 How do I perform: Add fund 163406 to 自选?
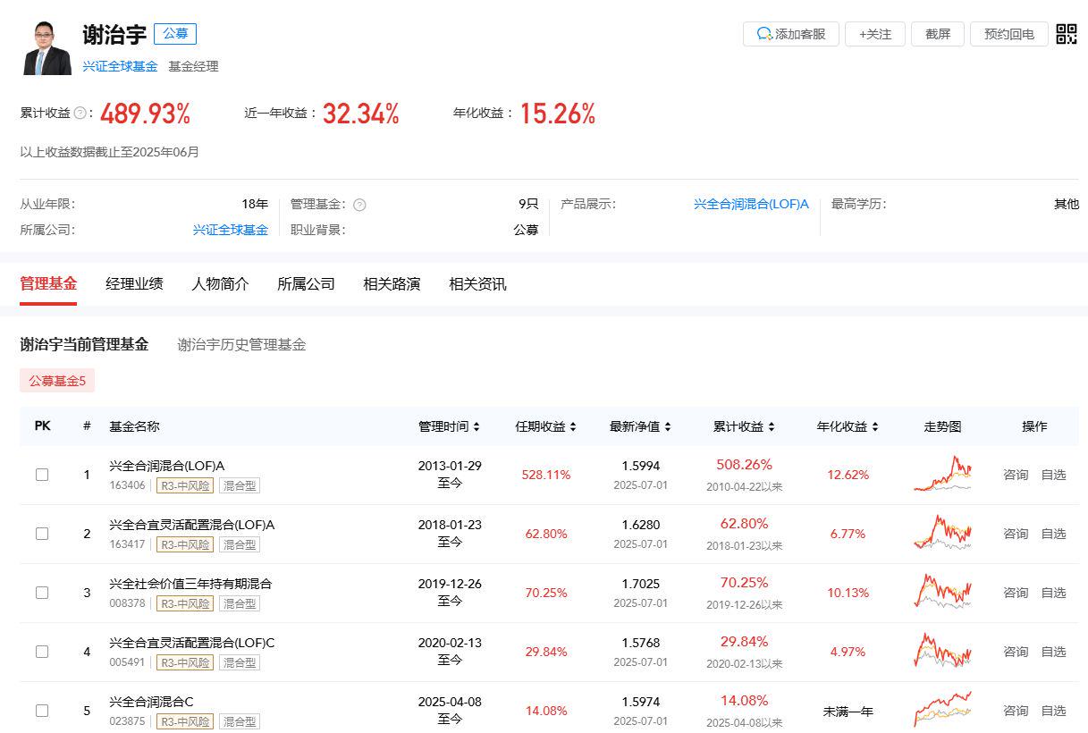pyautogui.click(x=1054, y=475)
